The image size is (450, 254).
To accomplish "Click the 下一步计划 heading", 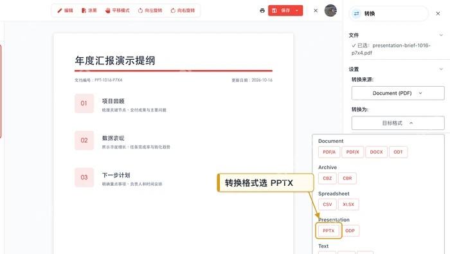I will [116, 175].
